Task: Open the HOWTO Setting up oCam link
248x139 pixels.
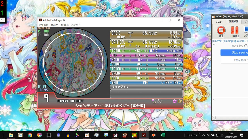Action: coord(230,41)
